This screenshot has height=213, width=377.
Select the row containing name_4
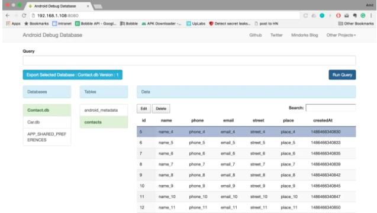246,132
